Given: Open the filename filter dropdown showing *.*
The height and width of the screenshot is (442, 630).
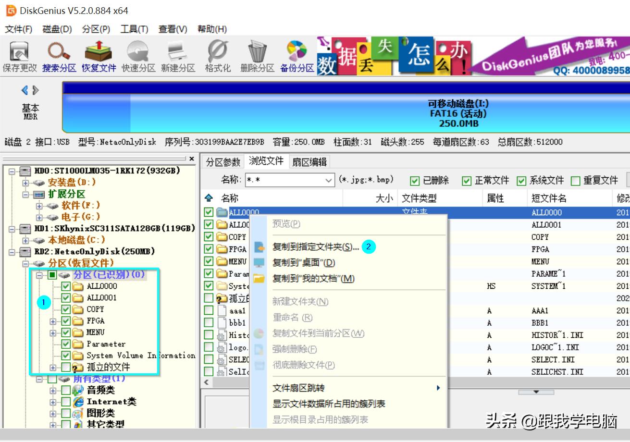Looking at the screenshot, I should pyautogui.click(x=328, y=181).
